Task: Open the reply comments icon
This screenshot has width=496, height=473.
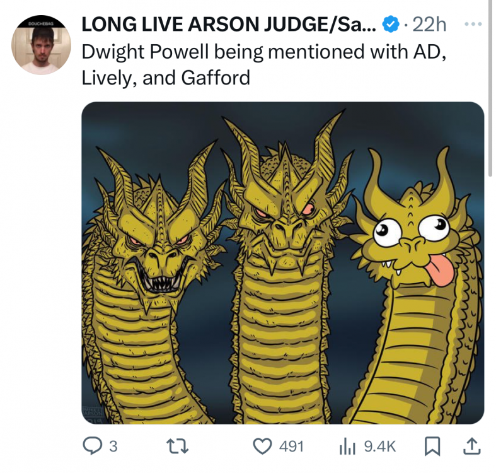Action: click(91, 446)
